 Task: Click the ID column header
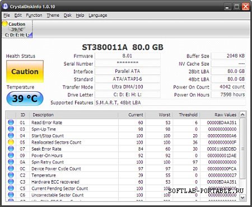click(22, 115)
